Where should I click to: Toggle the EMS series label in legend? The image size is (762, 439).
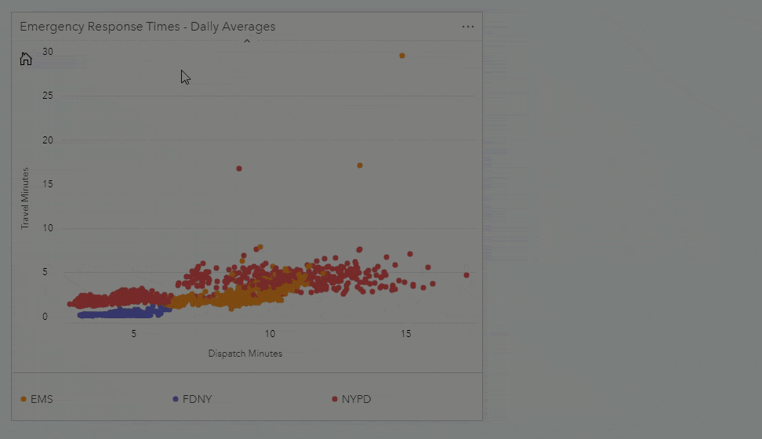(42, 399)
